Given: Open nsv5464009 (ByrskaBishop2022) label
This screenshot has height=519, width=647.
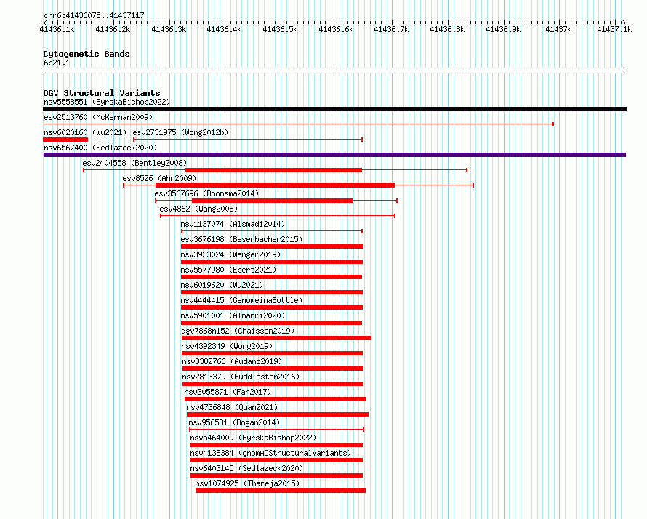Looking at the screenshot, I should pos(253,438).
